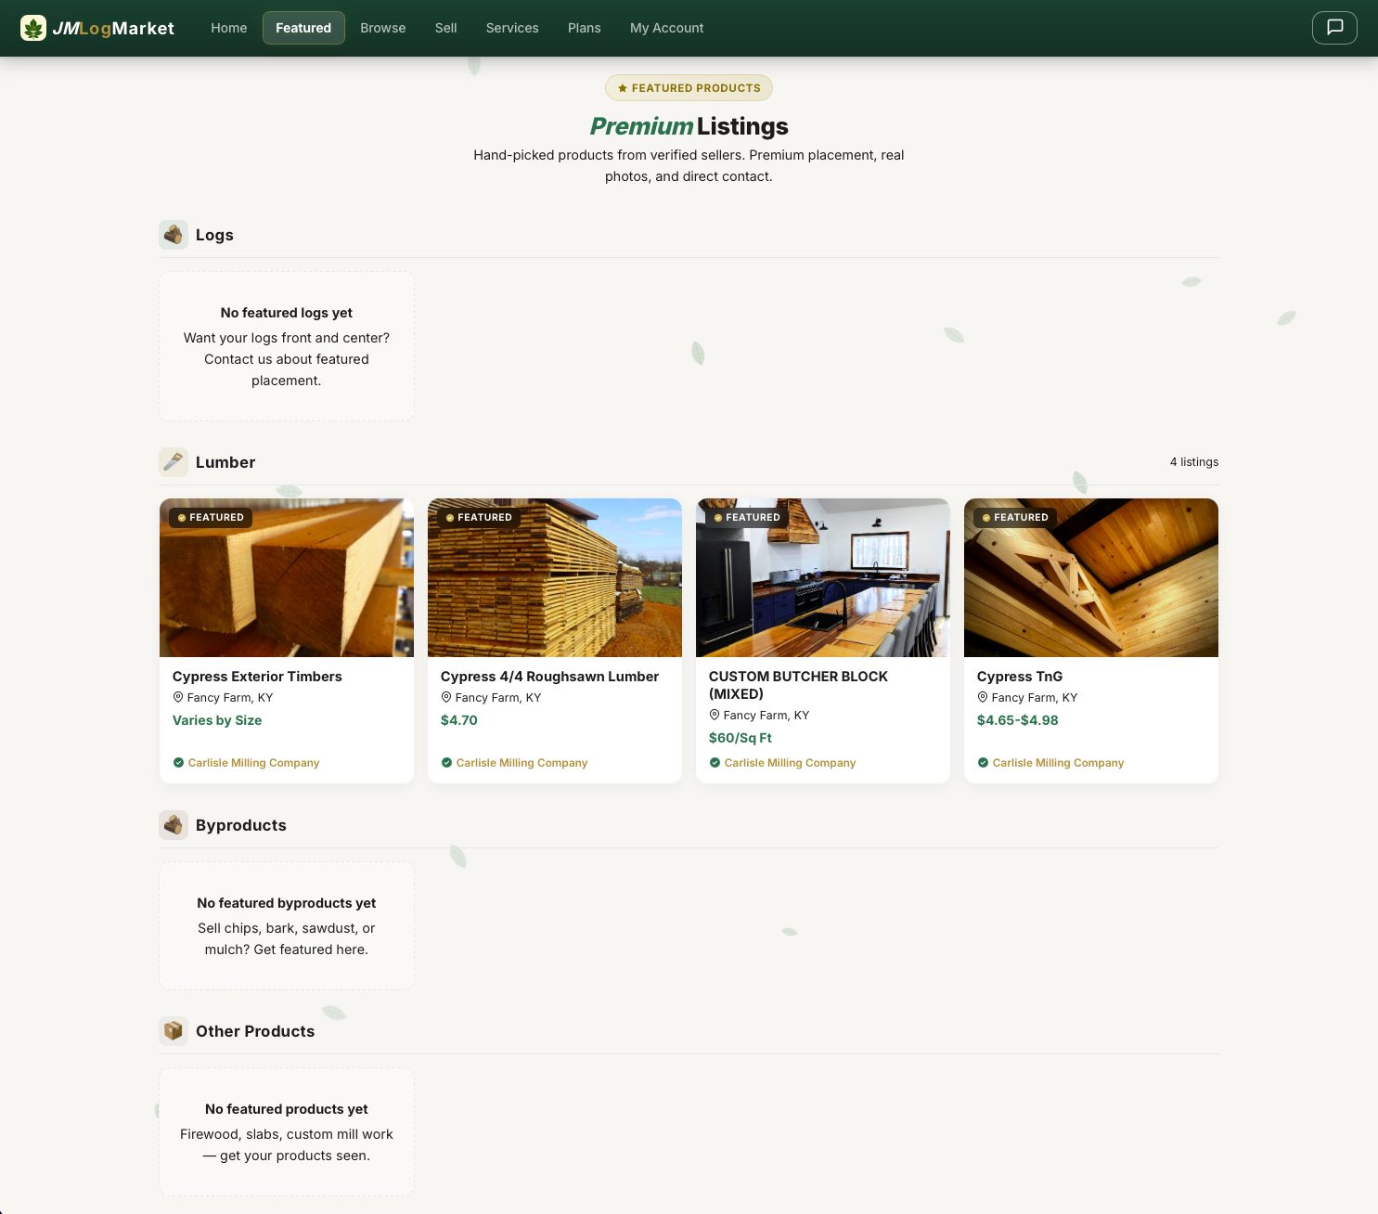Navigate to the Sell page
Viewport: 1378px width, 1214px height.
tap(445, 28)
